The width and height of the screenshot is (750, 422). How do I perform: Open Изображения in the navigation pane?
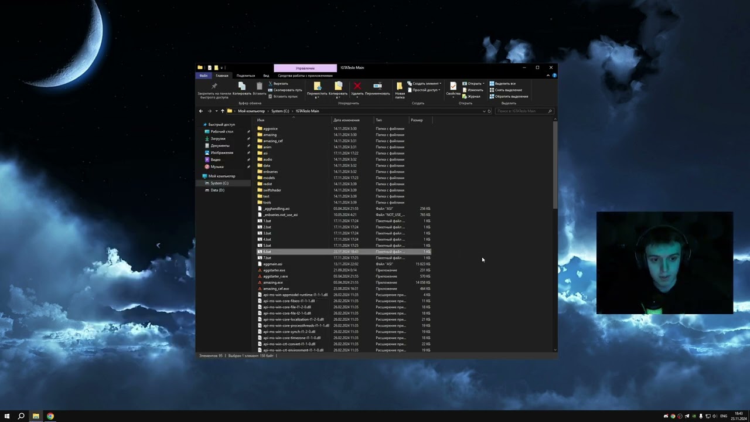pos(221,152)
